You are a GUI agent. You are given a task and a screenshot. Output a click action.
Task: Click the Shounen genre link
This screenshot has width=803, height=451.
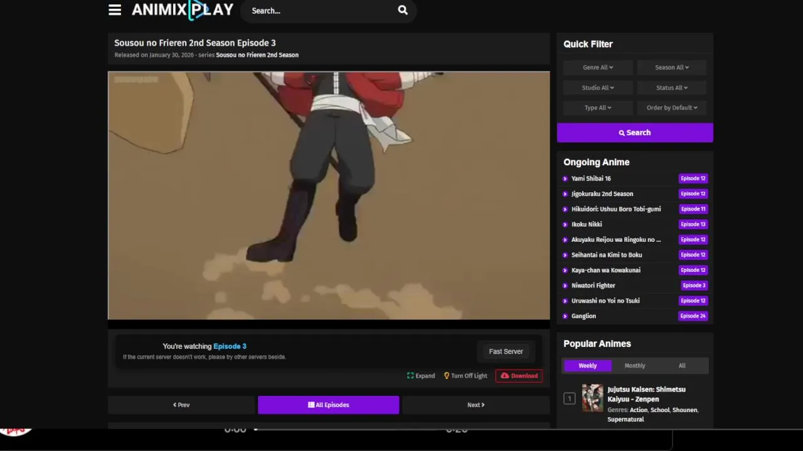(684, 410)
